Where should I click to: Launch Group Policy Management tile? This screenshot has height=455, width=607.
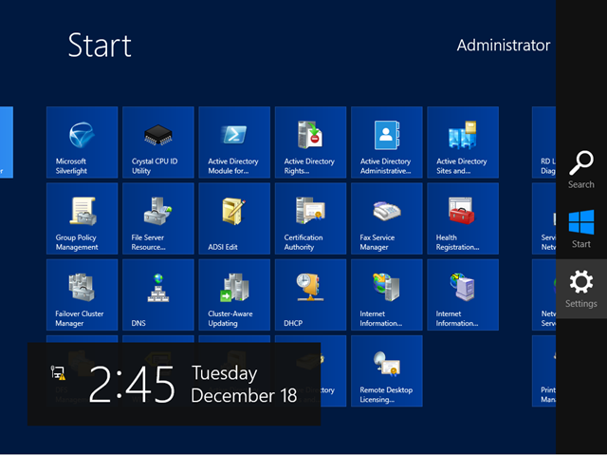(x=83, y=218)
